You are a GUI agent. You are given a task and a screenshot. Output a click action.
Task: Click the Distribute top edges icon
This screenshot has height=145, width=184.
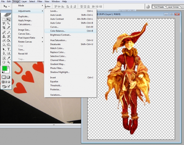click(82, 6)
